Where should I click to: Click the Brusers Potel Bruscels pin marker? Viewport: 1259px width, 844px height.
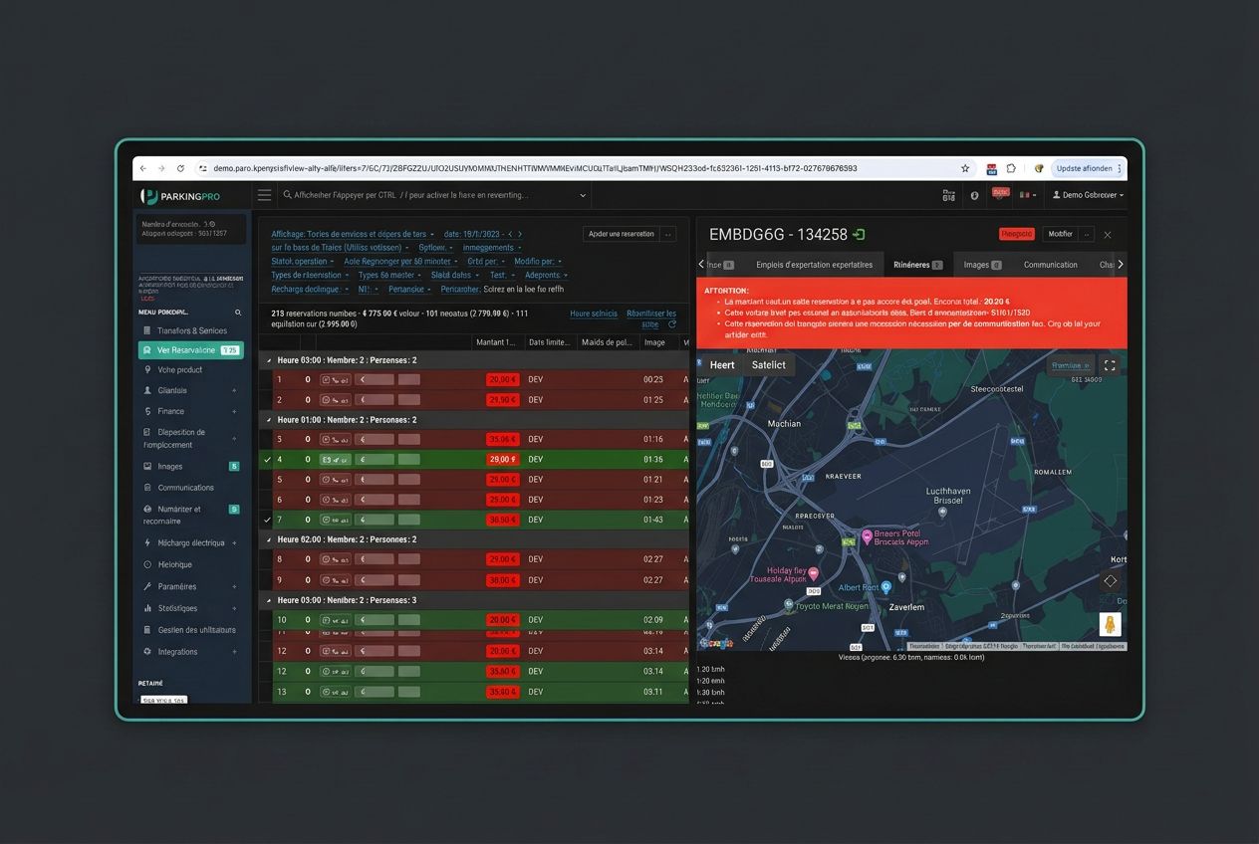point(867,536)
